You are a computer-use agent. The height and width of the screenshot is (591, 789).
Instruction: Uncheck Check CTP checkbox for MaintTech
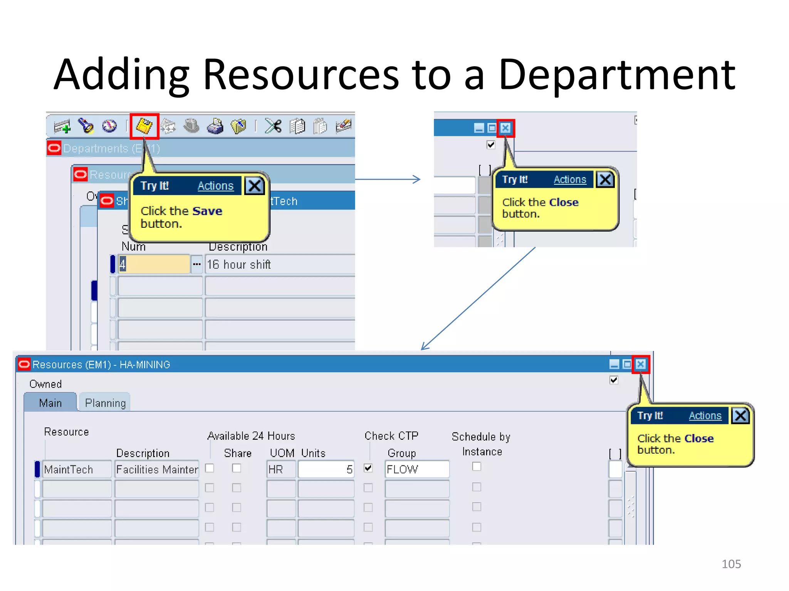pyautogui.click(x=368, y=468)
